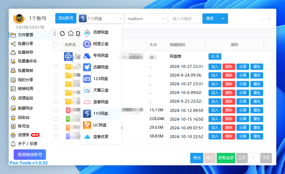The height and width of the screenshot is (174, 285).
Task: Toggle the select-all checkbox in header
Action: tap(56, 45)
